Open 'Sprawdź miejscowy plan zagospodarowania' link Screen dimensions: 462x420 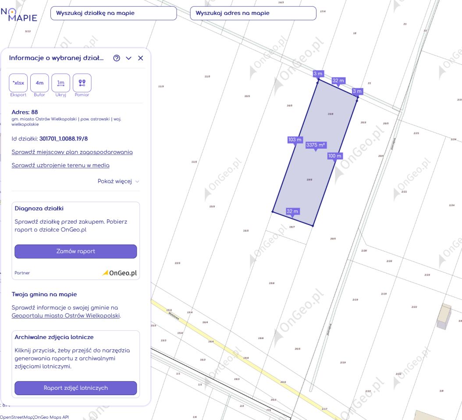tap(72, 152)
